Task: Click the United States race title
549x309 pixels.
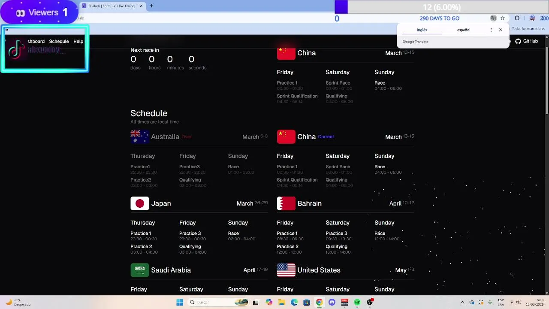Action: [x=319, y=270]
